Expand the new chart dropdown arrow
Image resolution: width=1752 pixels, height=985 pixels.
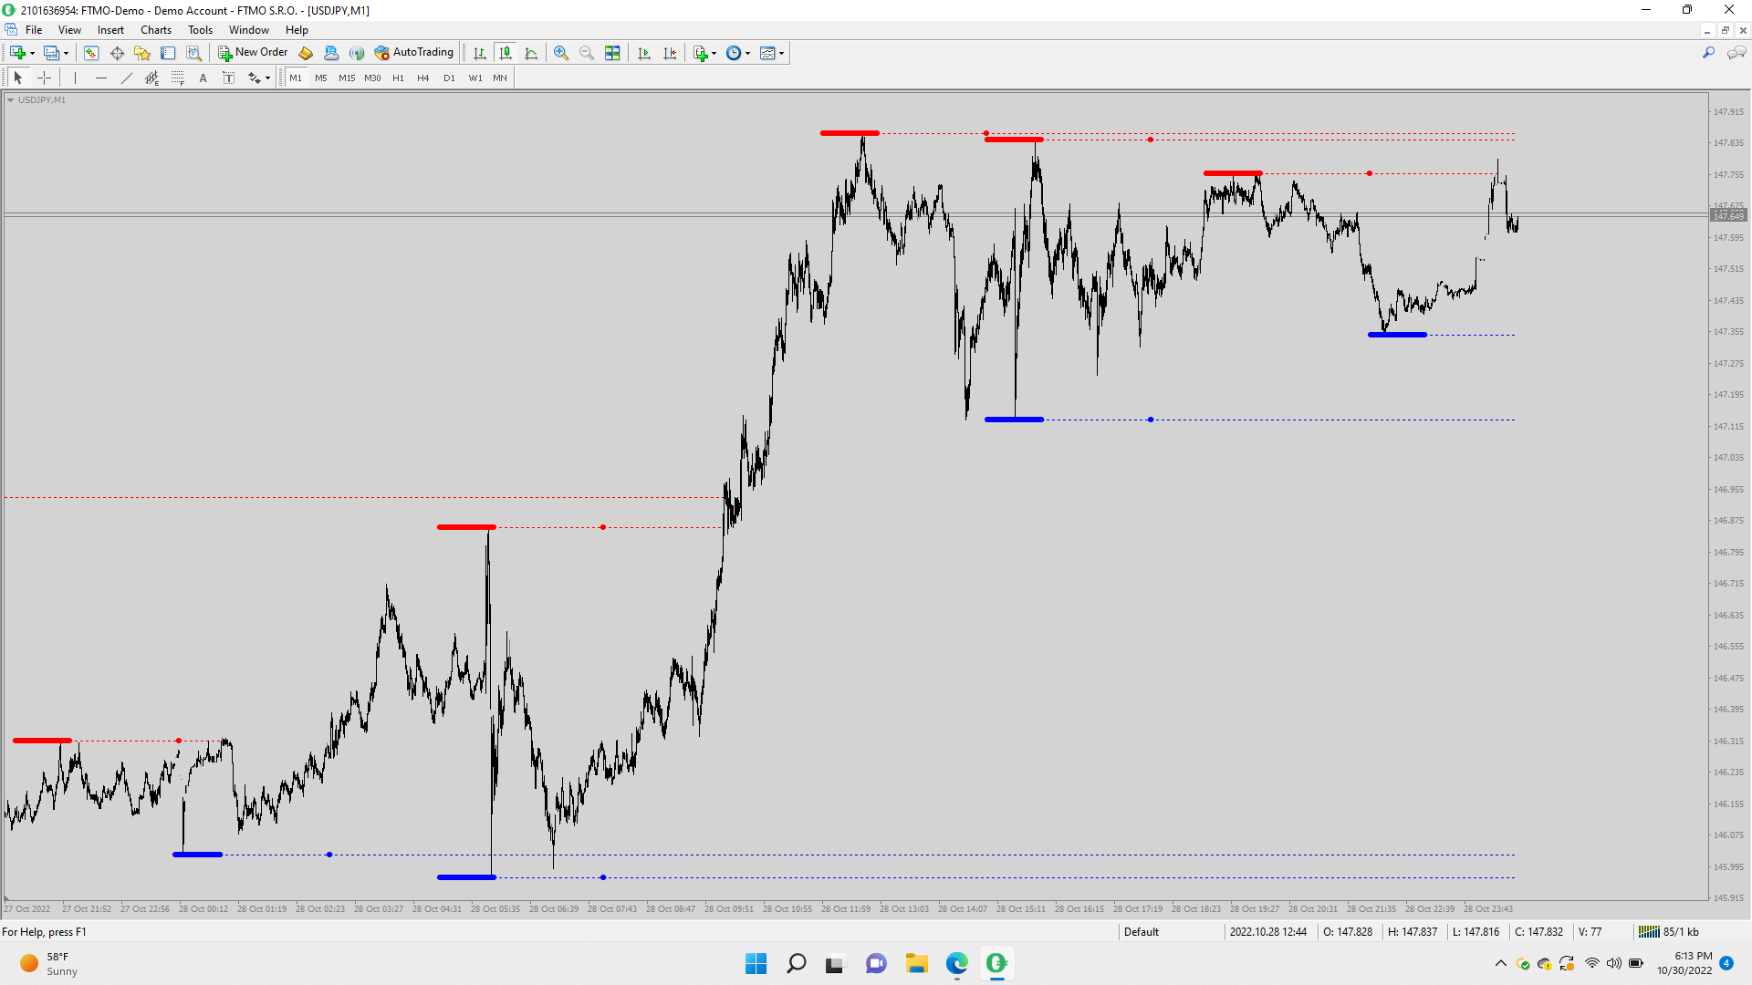pos(33,53)
